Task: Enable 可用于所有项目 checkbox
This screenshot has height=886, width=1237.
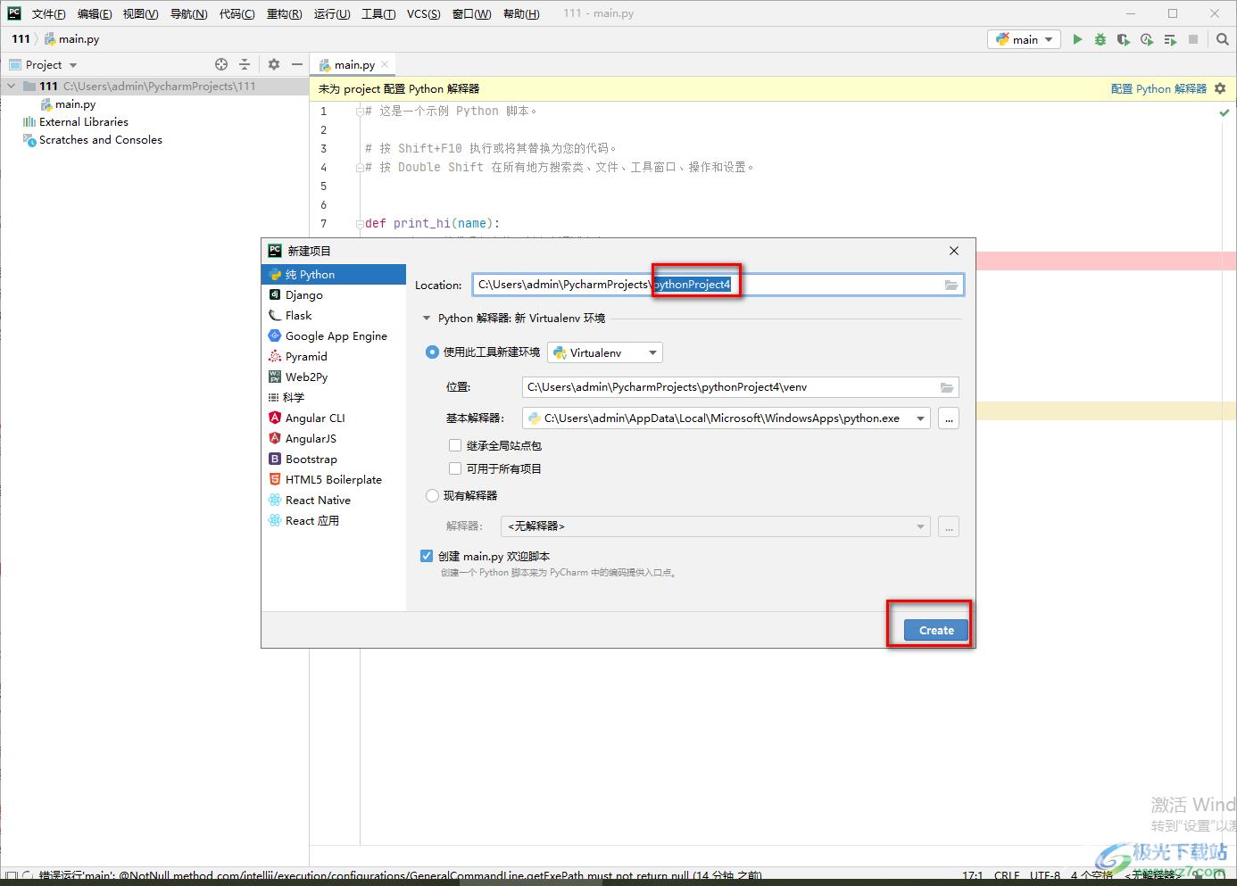Action: (455, 468)
